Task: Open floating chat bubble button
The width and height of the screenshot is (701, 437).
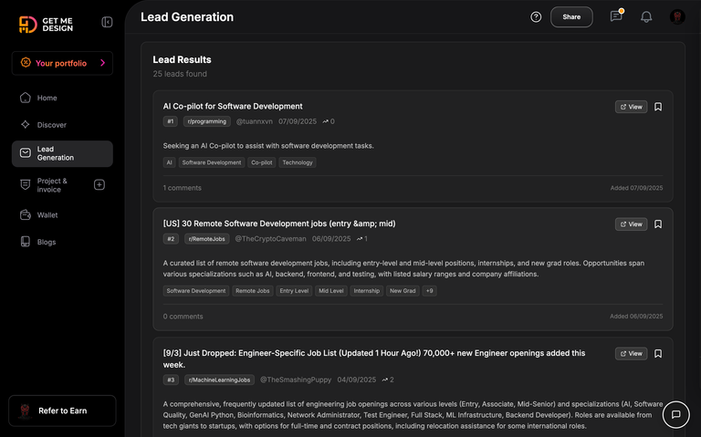Action: click(676, 414)
